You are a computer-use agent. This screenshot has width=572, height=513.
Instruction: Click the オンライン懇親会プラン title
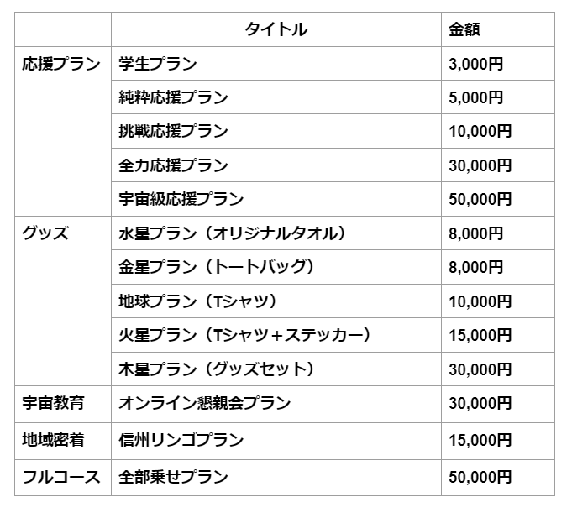click(205, 403)
